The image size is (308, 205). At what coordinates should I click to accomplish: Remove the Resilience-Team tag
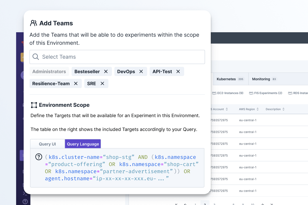76,83
